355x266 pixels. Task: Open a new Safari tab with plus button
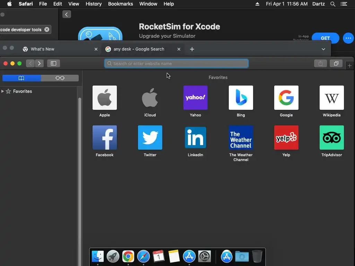tap(349, 65)
